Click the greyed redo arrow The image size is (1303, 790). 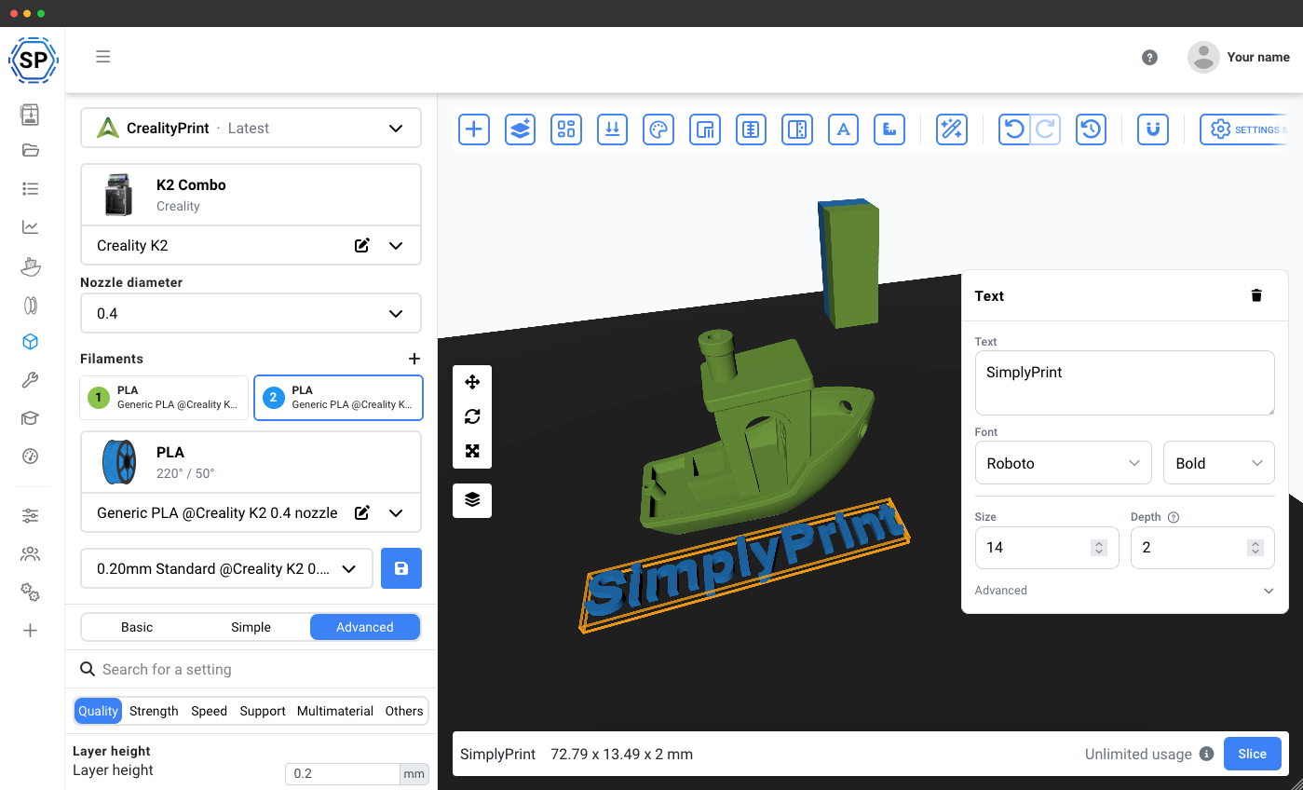1045,129
